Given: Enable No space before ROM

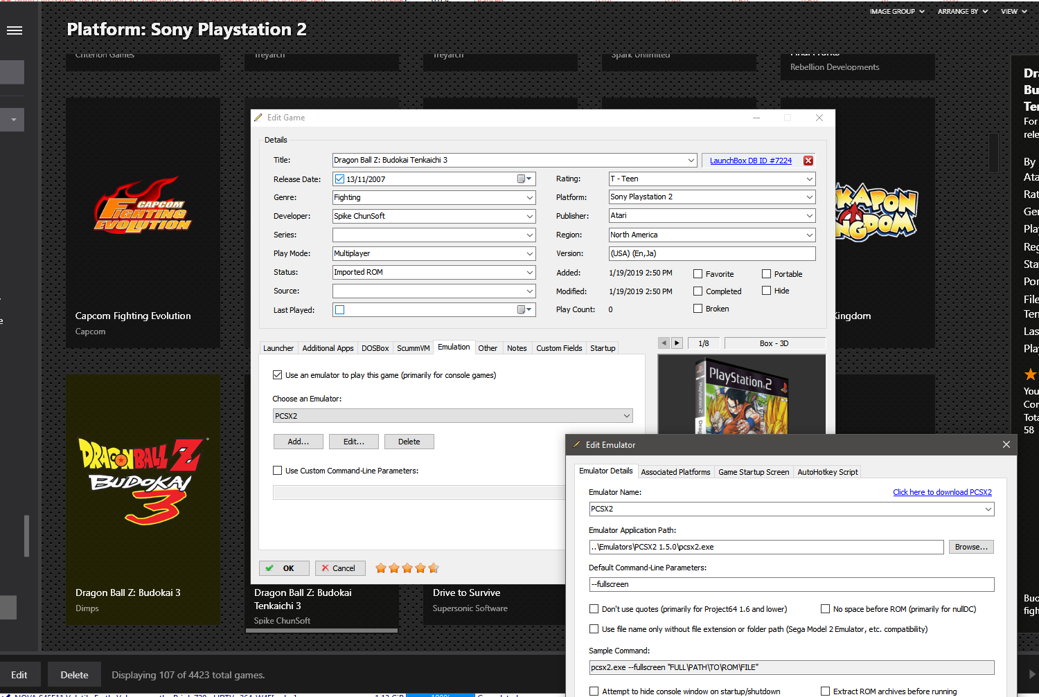Looking at the screenshot, I should tap(825, 609).
